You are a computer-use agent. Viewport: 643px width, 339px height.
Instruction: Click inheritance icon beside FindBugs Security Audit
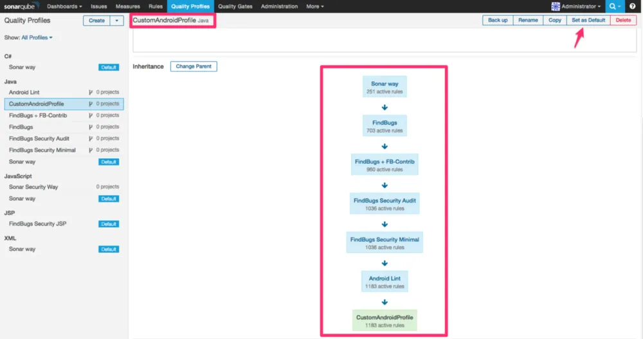point(91,138)
